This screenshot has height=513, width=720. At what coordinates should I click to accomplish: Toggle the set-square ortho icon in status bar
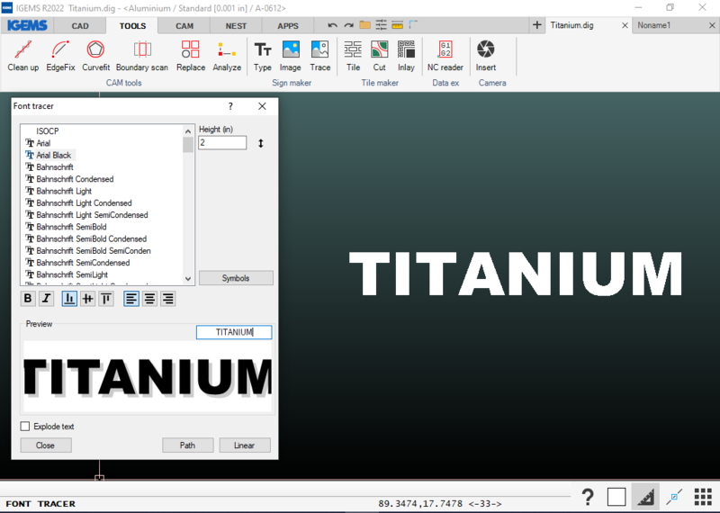[645, 497]
